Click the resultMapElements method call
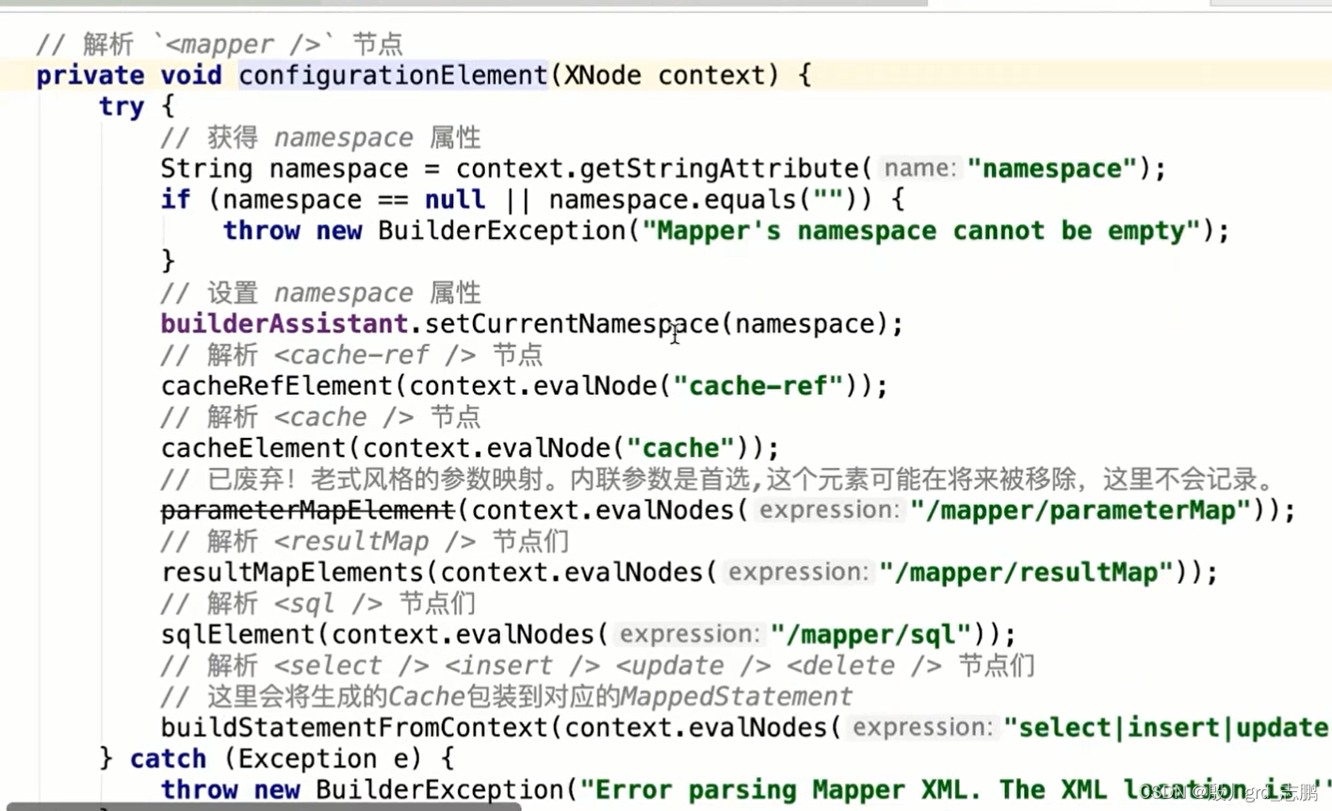This screenshot has height=811, width=1332. (x=292, y=573)
